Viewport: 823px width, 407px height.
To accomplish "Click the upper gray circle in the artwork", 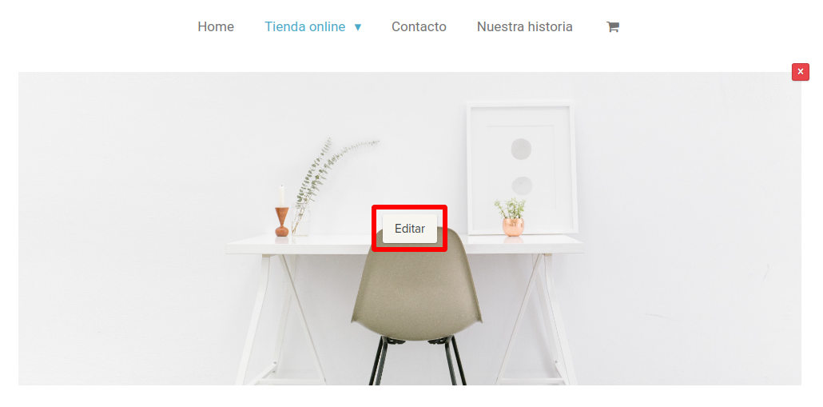I will point(521,150).
